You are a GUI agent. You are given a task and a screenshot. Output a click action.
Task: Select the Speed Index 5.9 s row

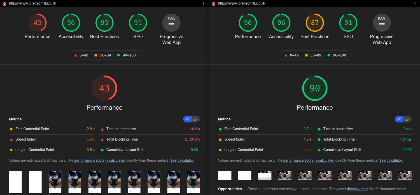pos(52,139)
